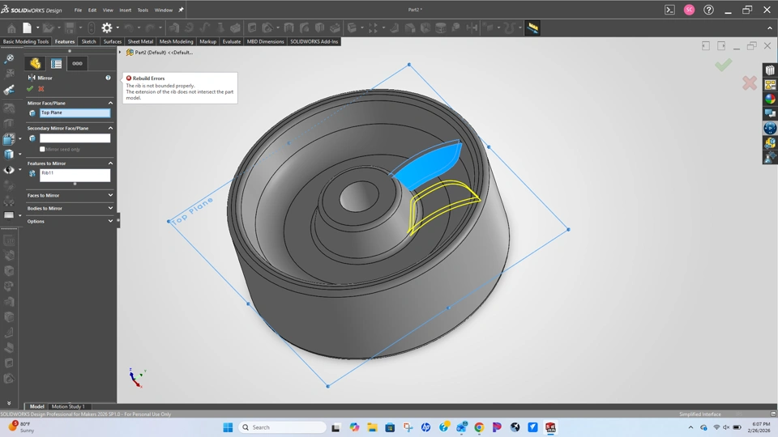Open the ConfigurationManager tab icon

[77, 63]
